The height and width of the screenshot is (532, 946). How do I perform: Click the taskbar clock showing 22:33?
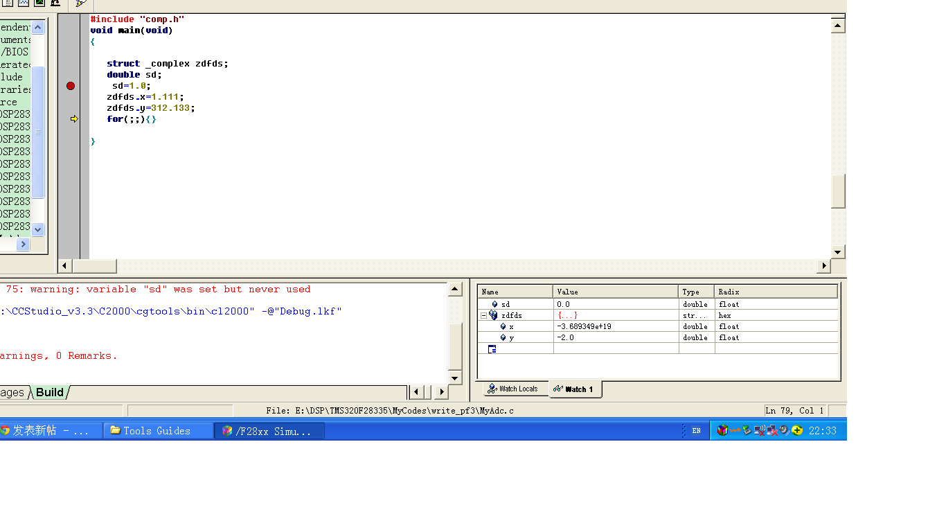pos(823,431)
